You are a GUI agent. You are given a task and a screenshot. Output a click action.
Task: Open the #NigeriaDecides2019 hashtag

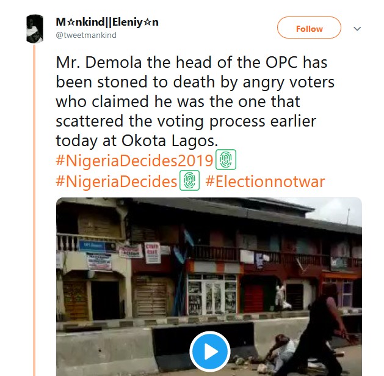click(134, 161)
